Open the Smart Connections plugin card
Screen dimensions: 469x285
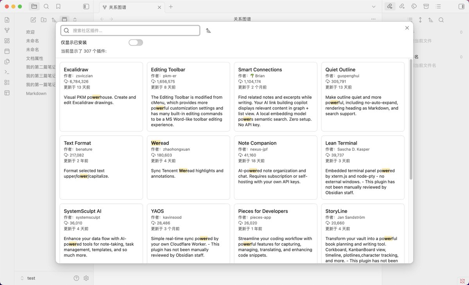click(276, 97)
